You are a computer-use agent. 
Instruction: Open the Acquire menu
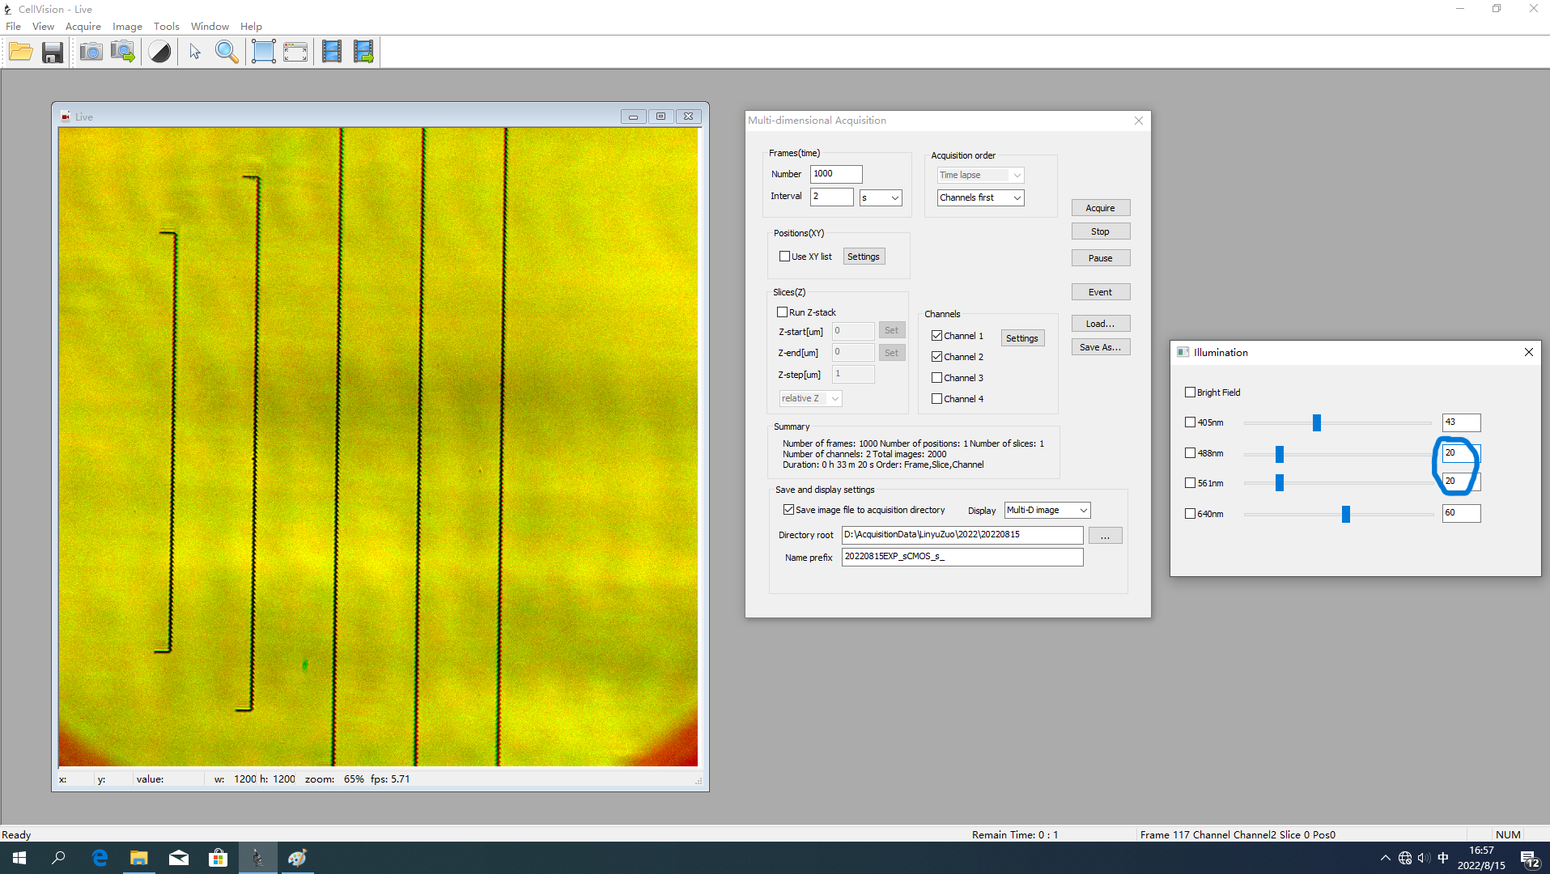coord(83,27)
